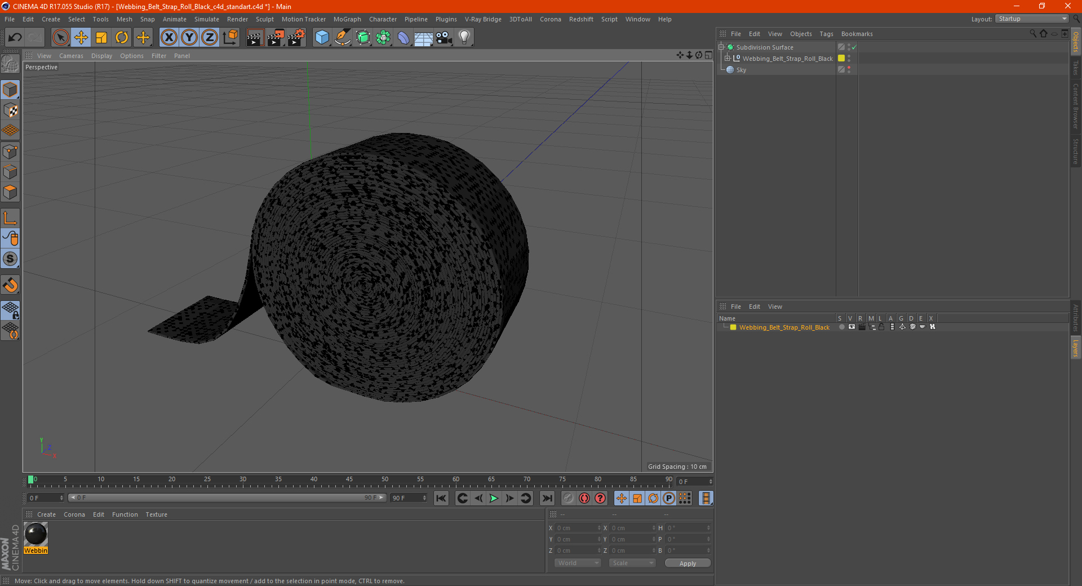1082x586 pixels.
Task: Toggle layer Render icon
Action: point(862,327)
